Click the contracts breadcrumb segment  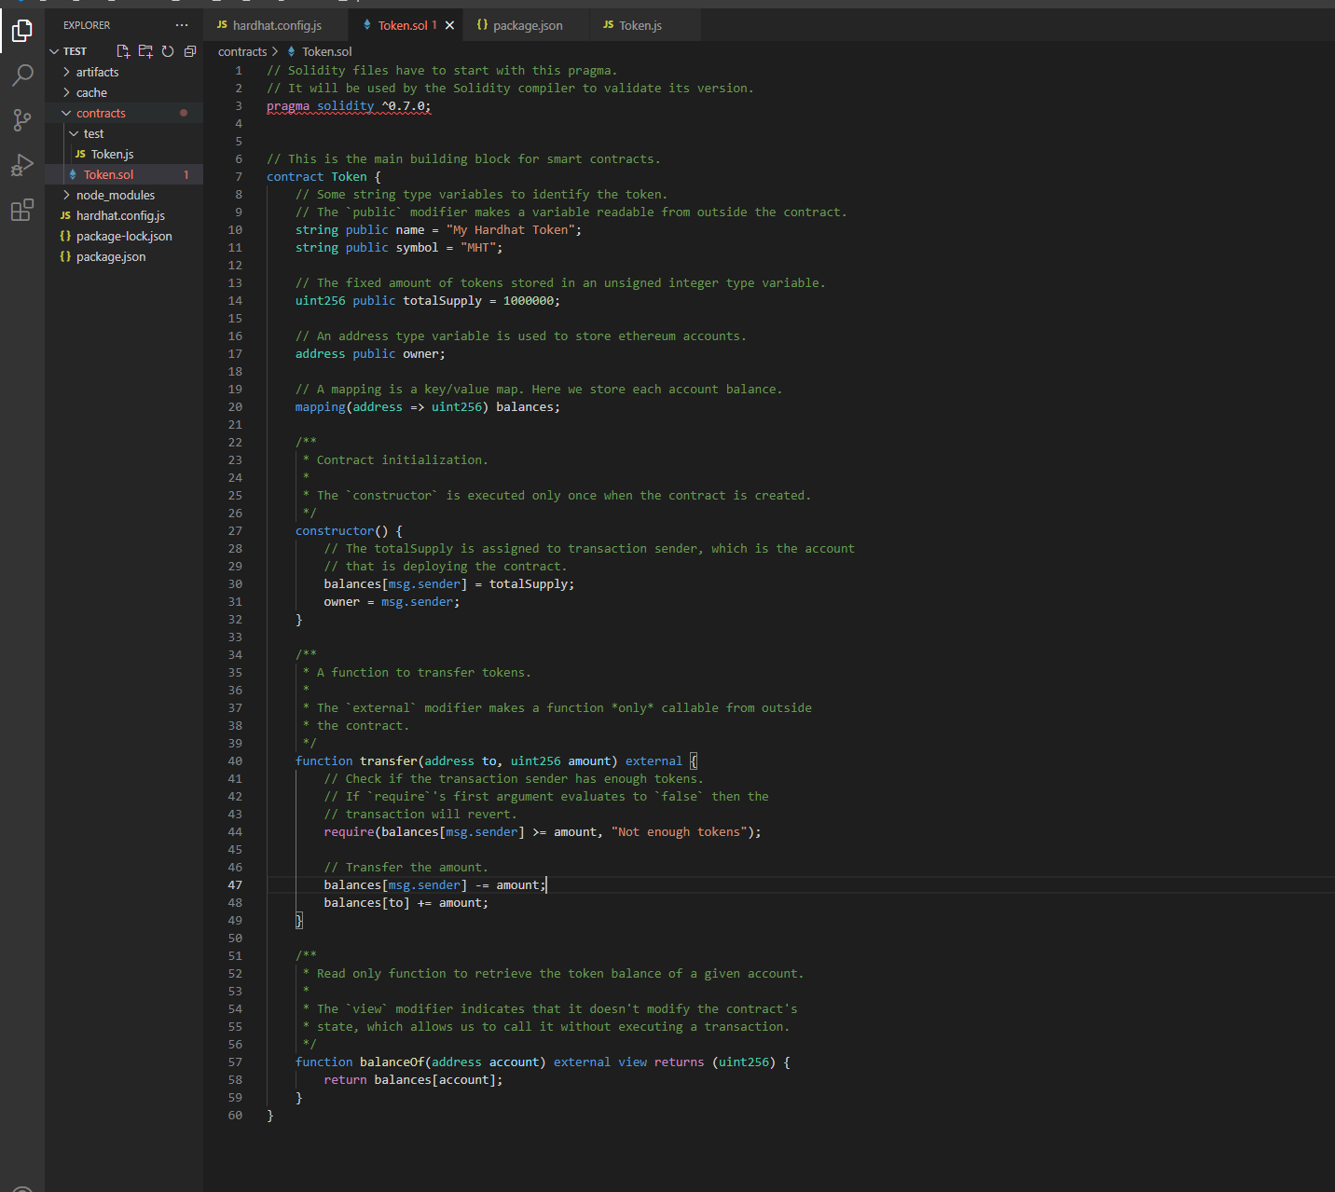242,51
